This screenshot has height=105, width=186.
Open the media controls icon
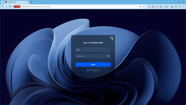coord(176,7)
